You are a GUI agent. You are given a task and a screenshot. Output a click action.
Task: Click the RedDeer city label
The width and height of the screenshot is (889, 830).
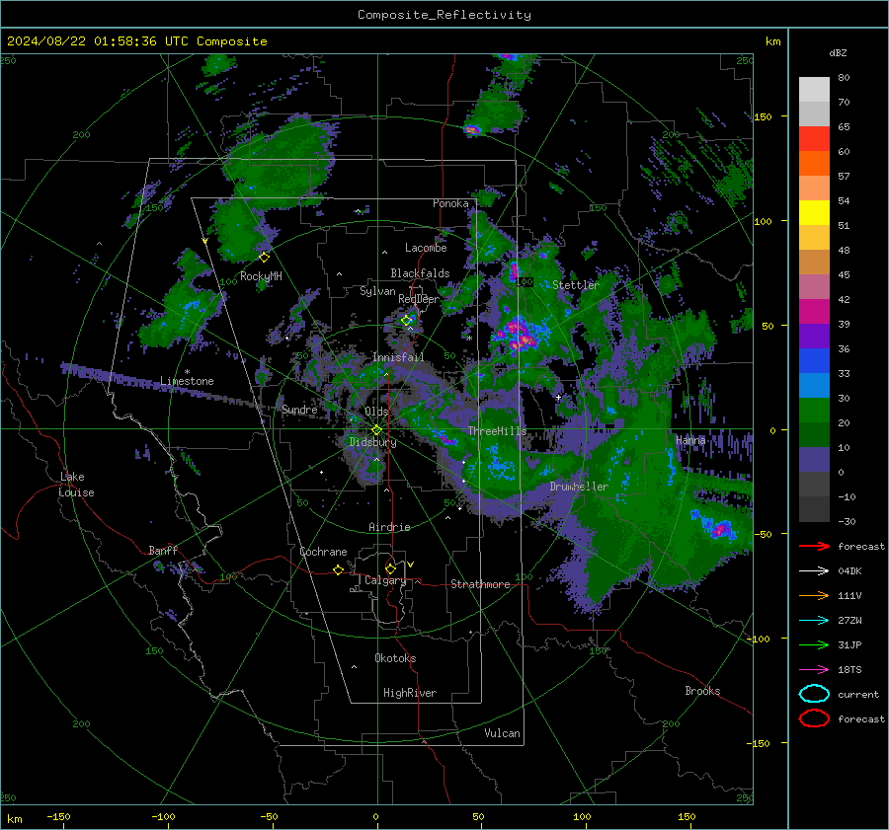(x=419, y=299)
